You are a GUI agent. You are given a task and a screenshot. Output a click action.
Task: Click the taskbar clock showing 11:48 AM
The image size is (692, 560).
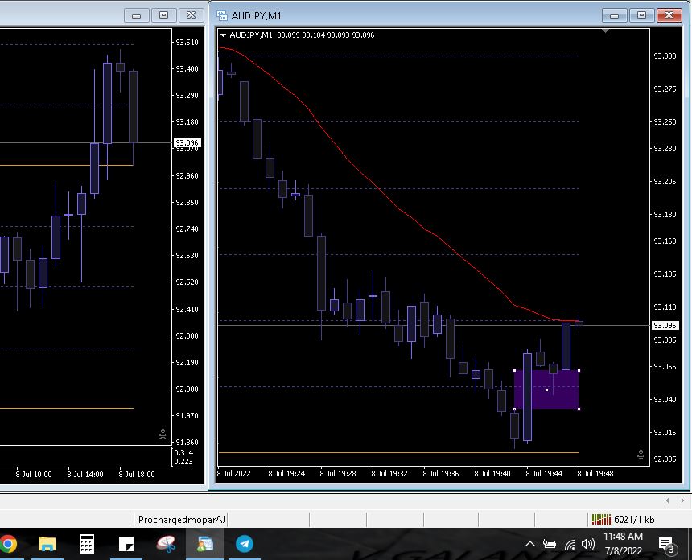pos(622,543)
